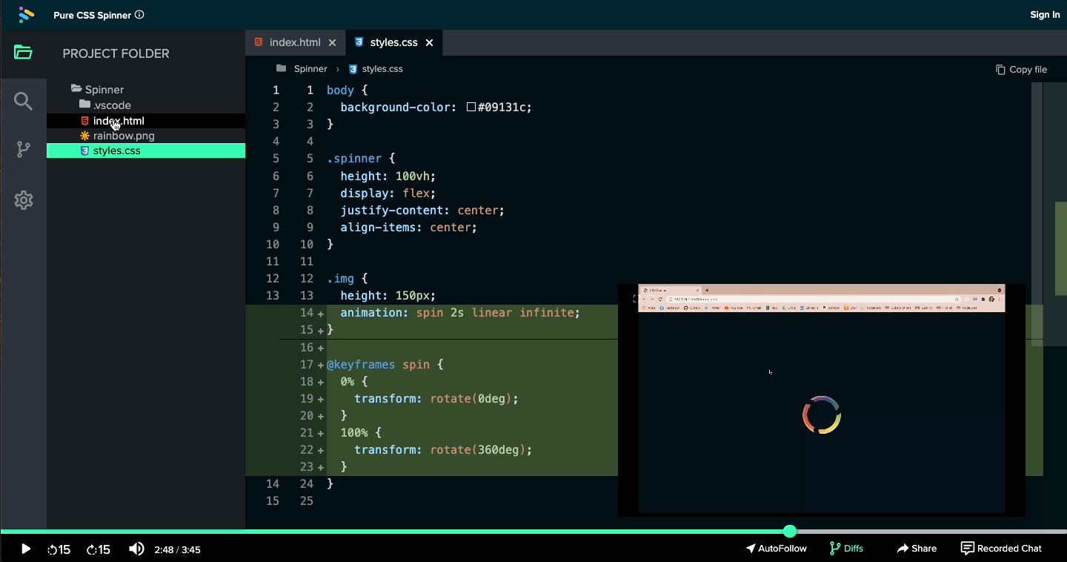1067x562 pixels.
Task: Open rainbow.png in the project tree
Action: [x=146, y=136]
